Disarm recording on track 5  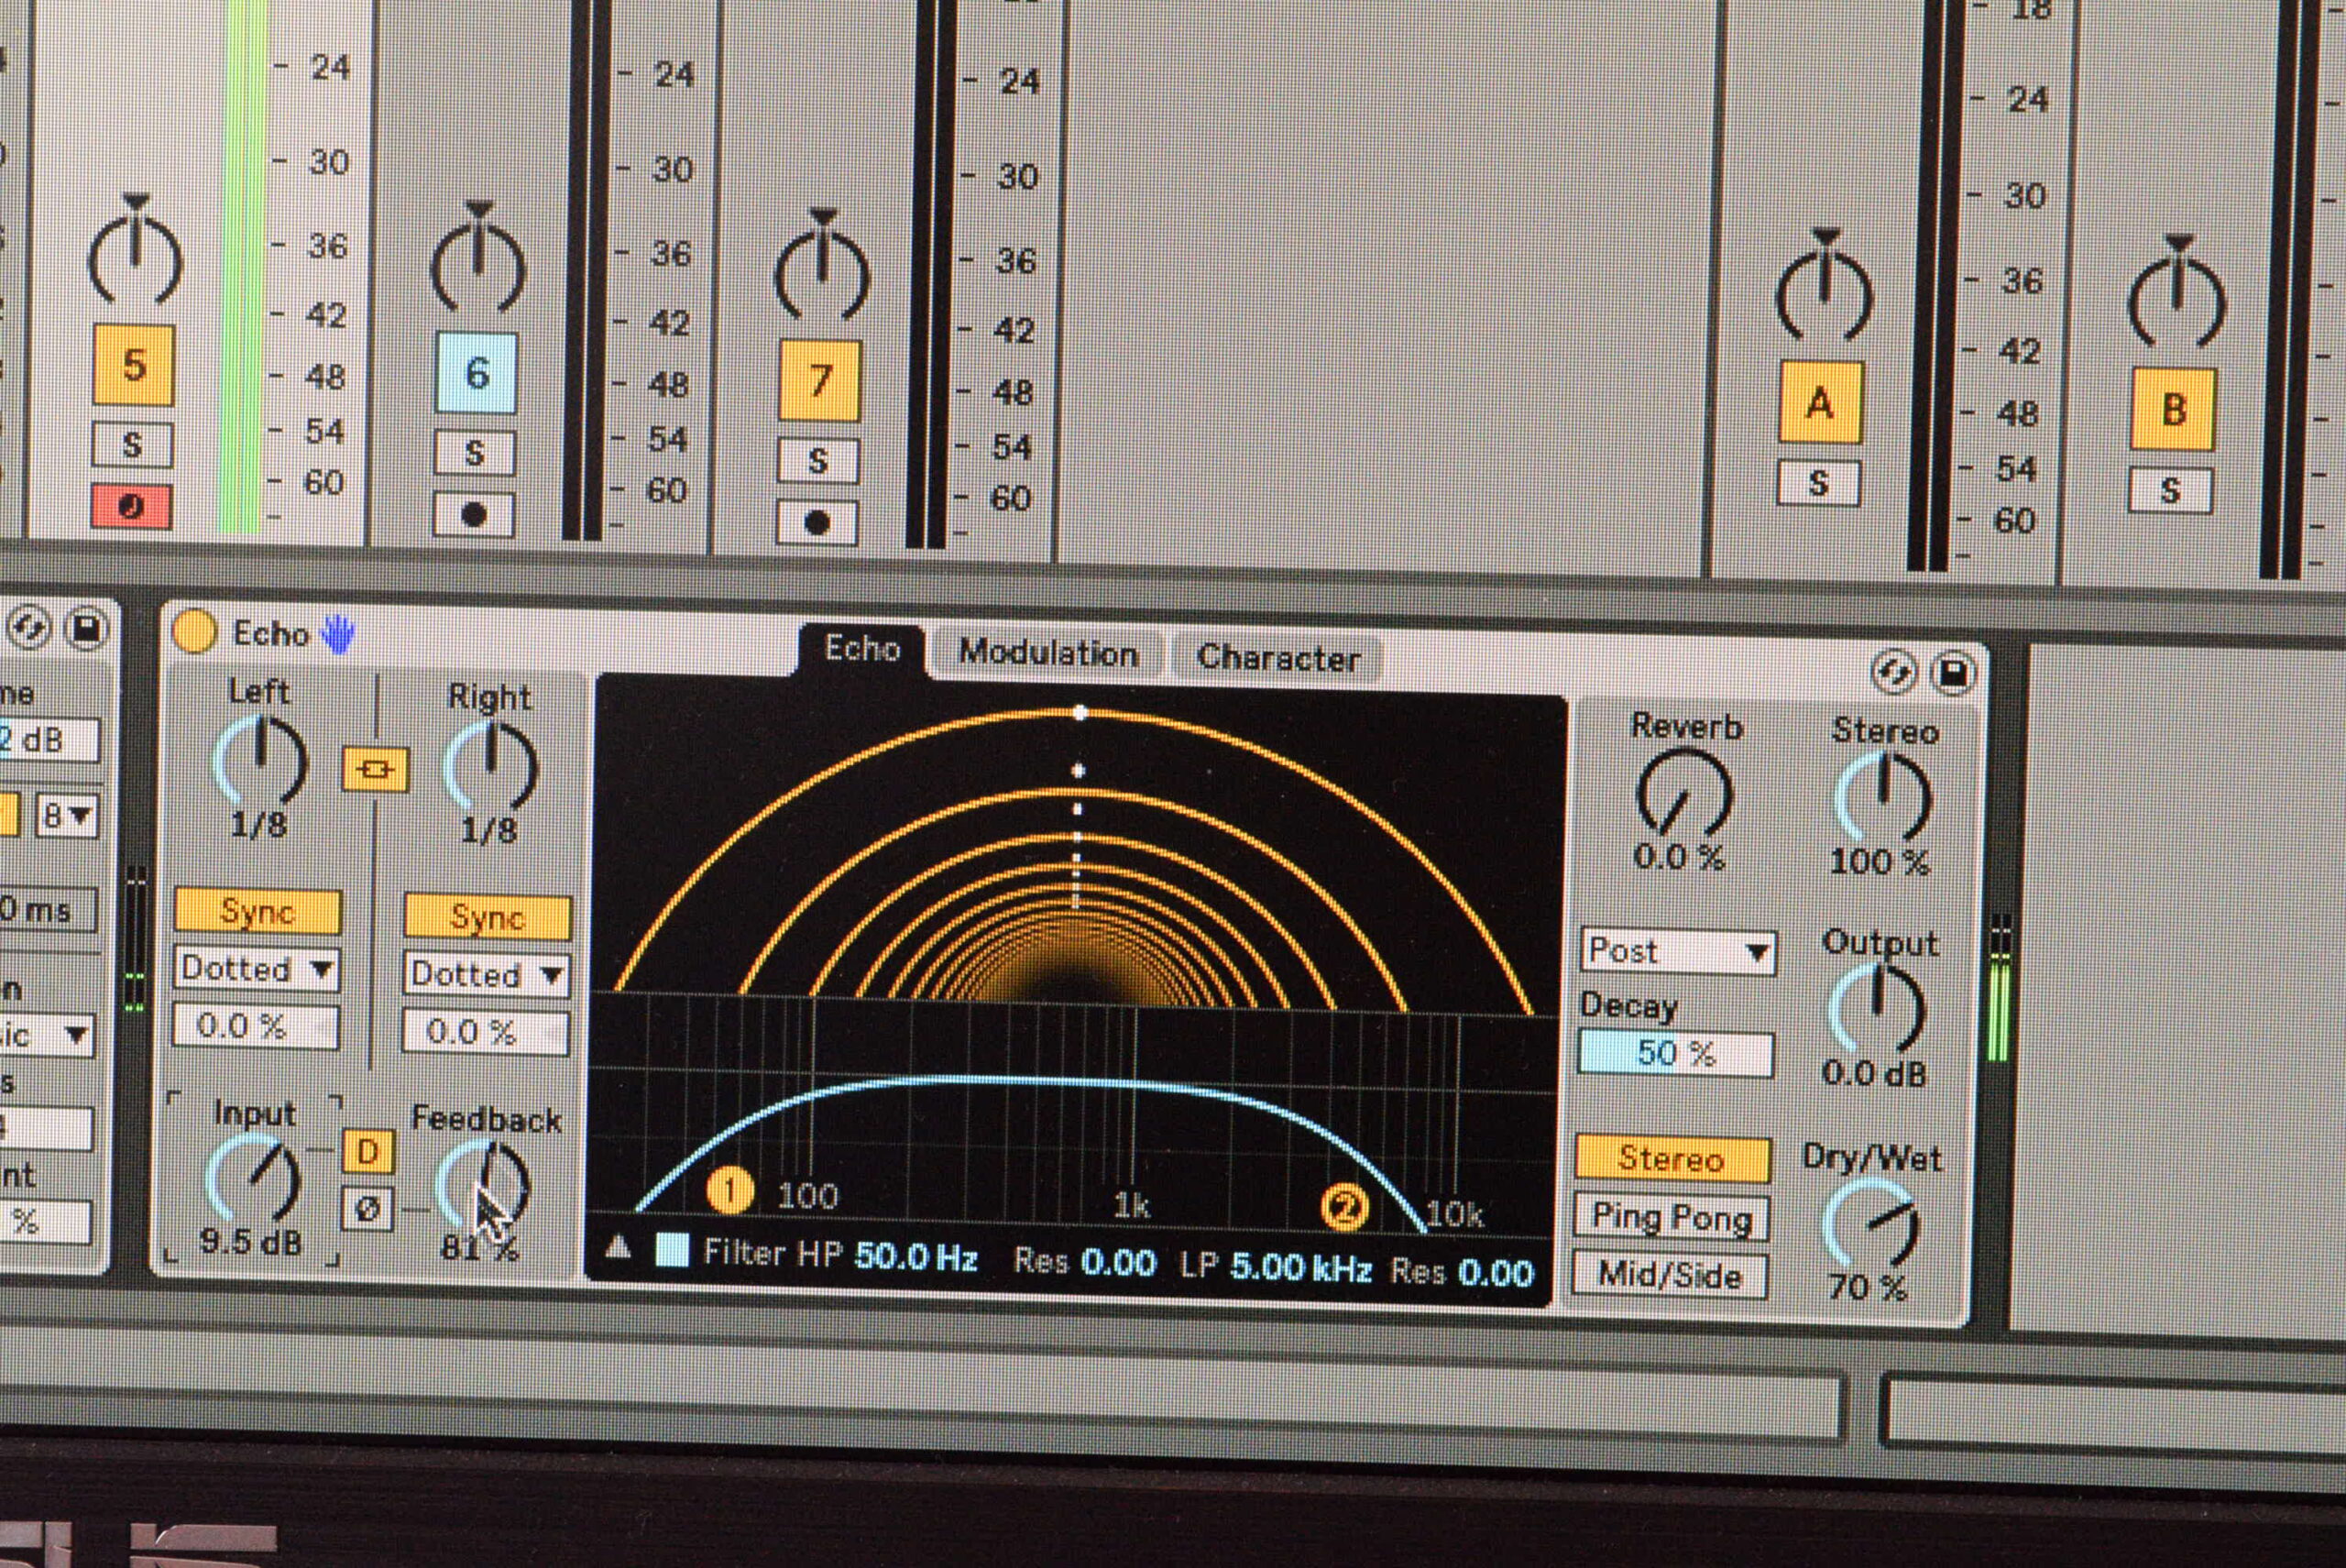[131, 506]
